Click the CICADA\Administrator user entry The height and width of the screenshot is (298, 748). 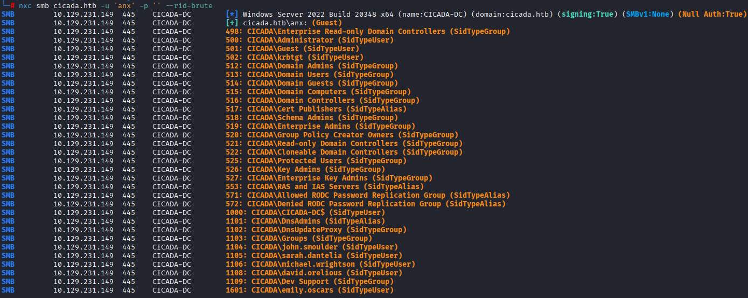click(x=310, y=40)
